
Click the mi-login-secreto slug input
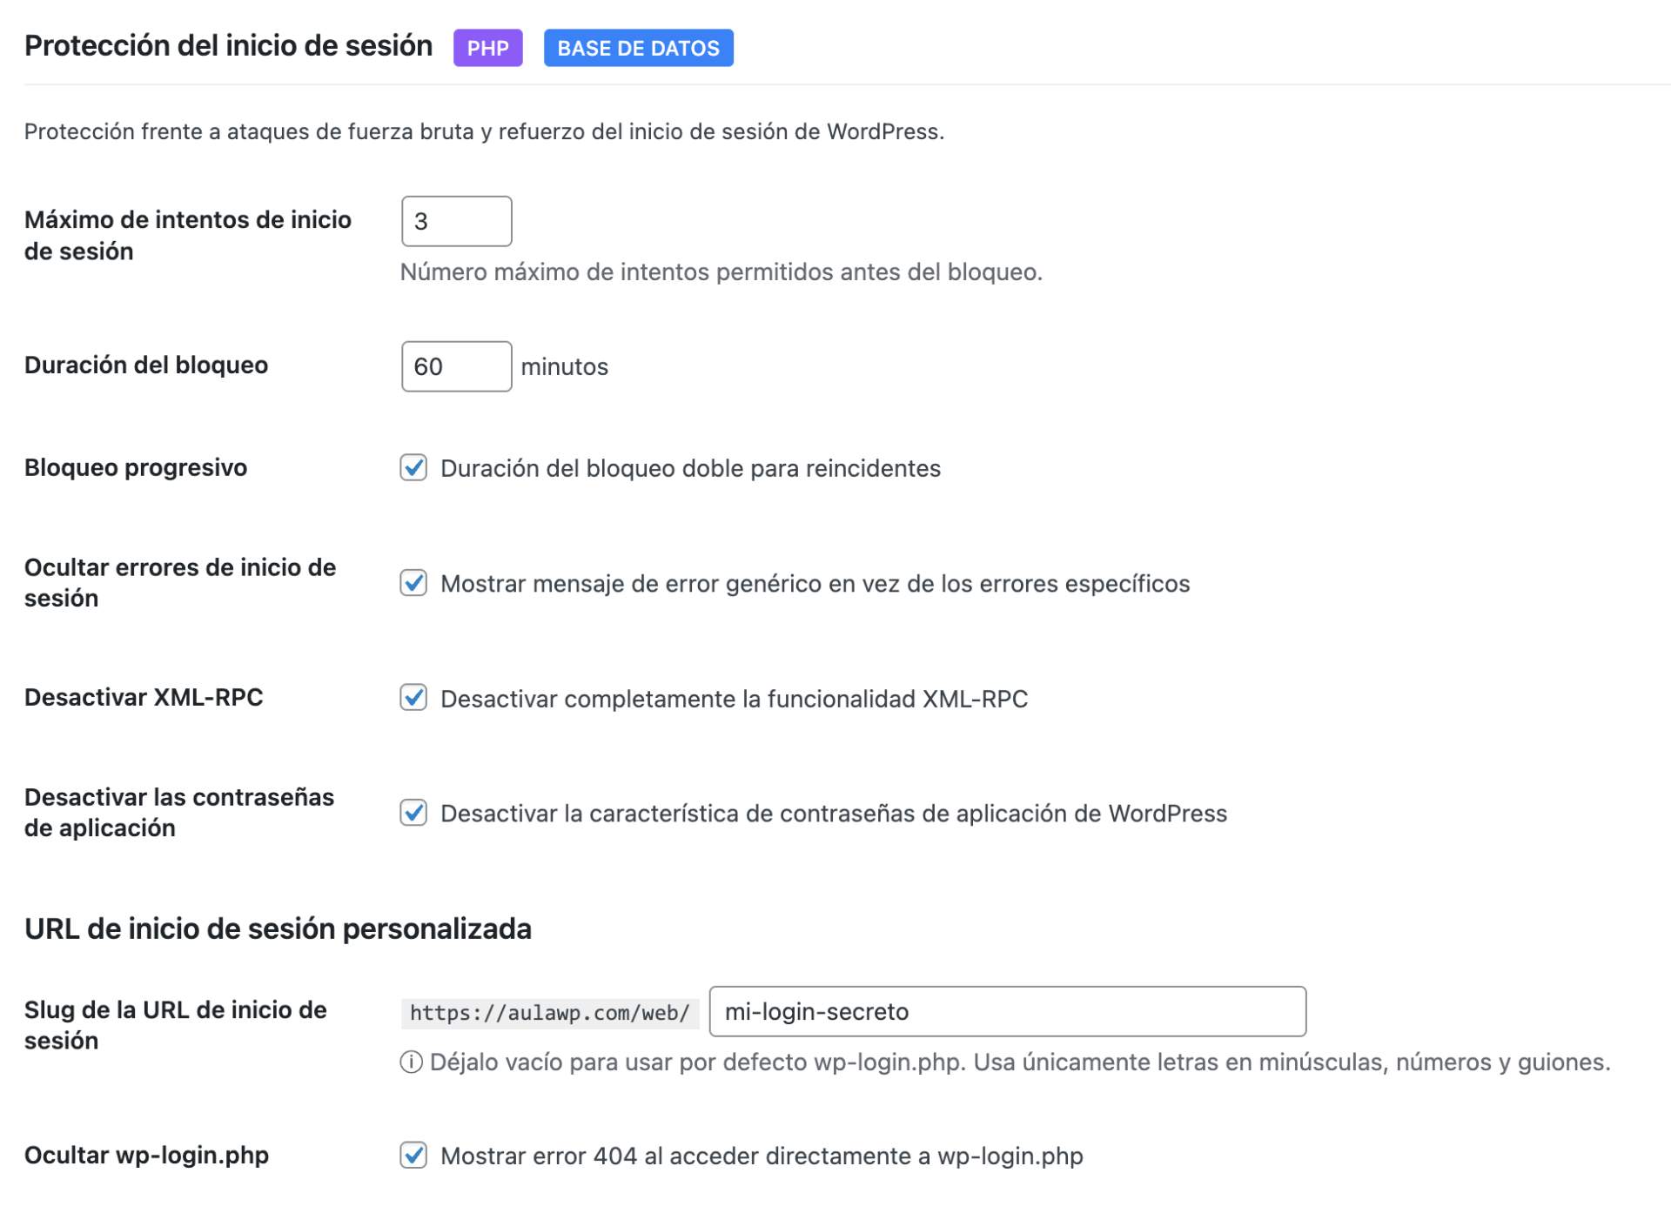click(x=1007, y=1011)
